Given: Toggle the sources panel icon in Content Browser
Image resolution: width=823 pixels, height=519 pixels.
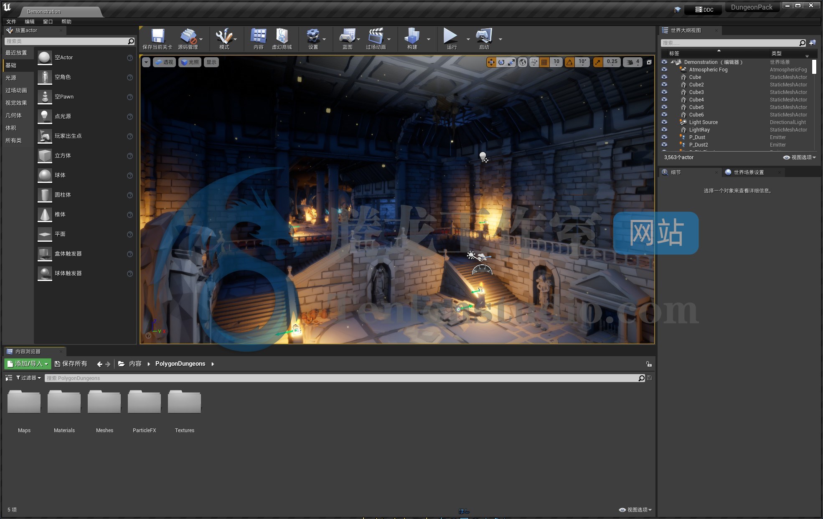Looking at the screenshot, I should 8,378.
